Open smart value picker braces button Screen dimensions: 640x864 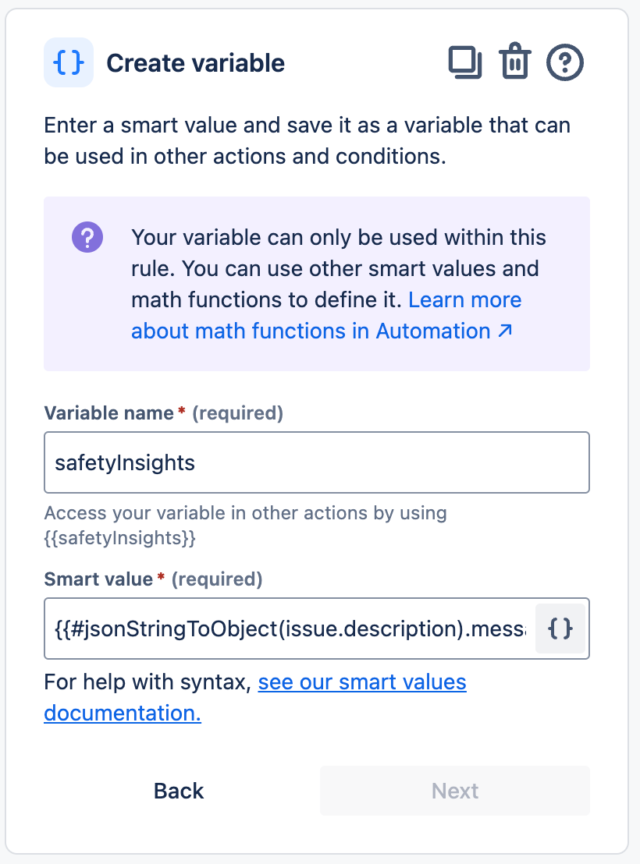[x=560, y=628]
